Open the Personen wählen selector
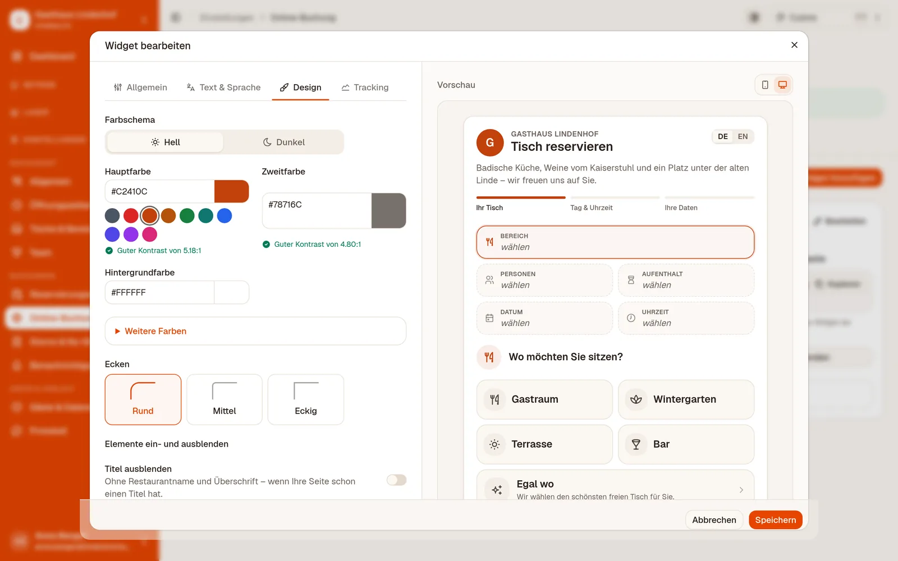 click(544, 280)
